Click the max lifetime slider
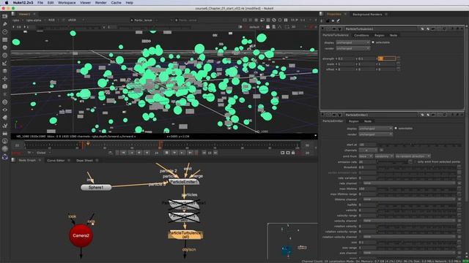Image resolution: width=469 pixels, height=263 pixels. [417, 188]
